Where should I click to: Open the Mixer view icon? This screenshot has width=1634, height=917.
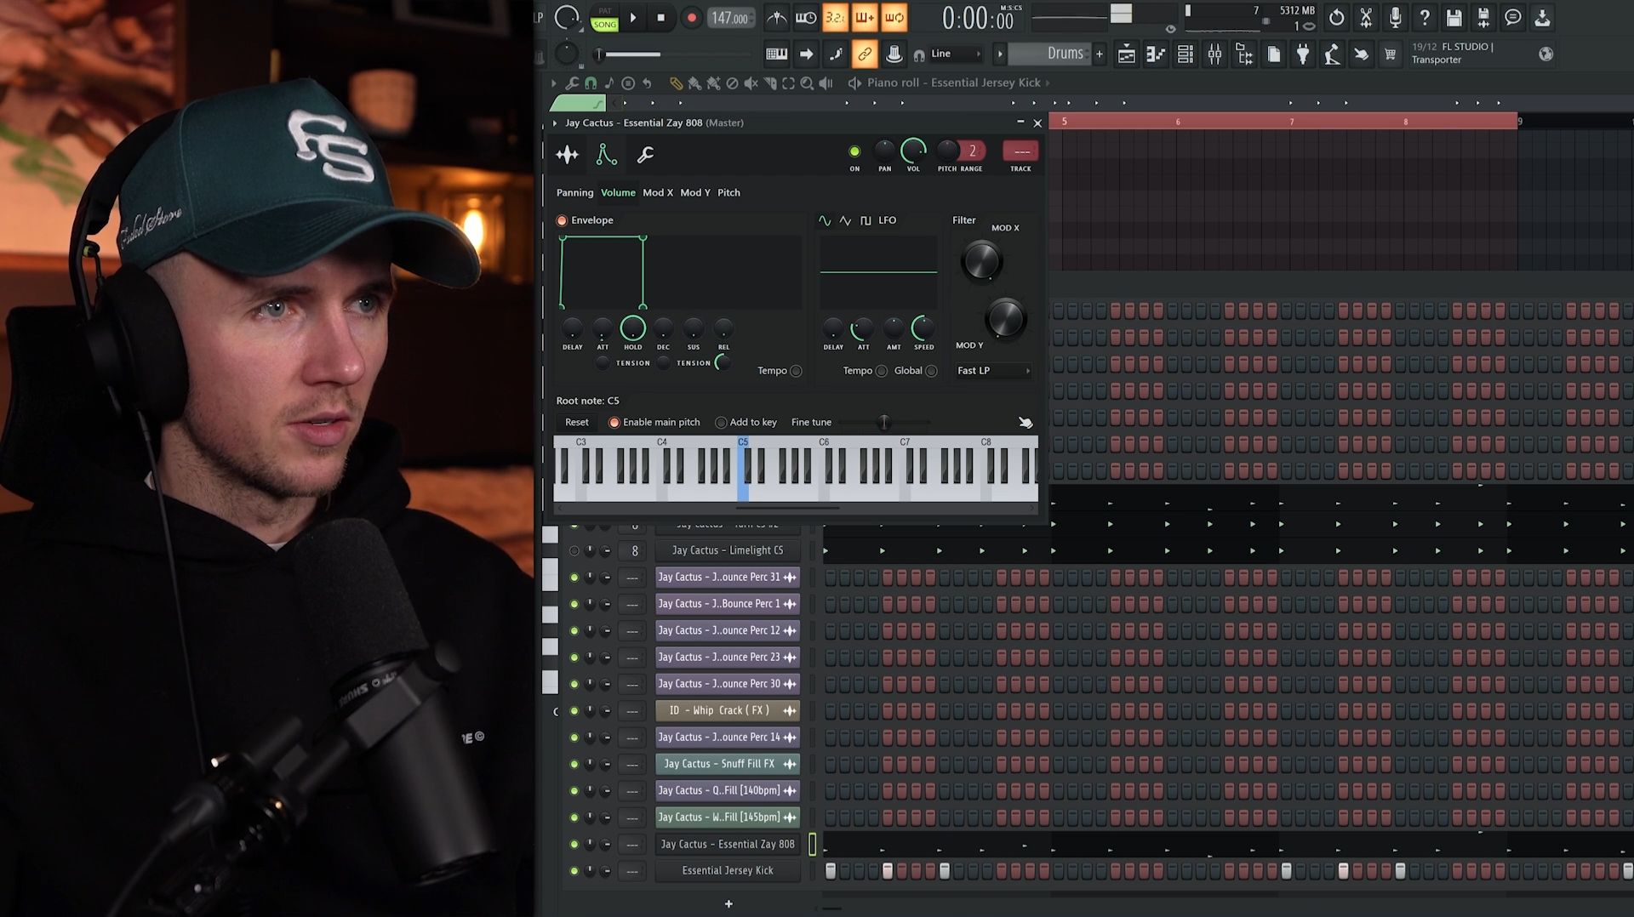pyautogui.click(x=1214, y=54)
